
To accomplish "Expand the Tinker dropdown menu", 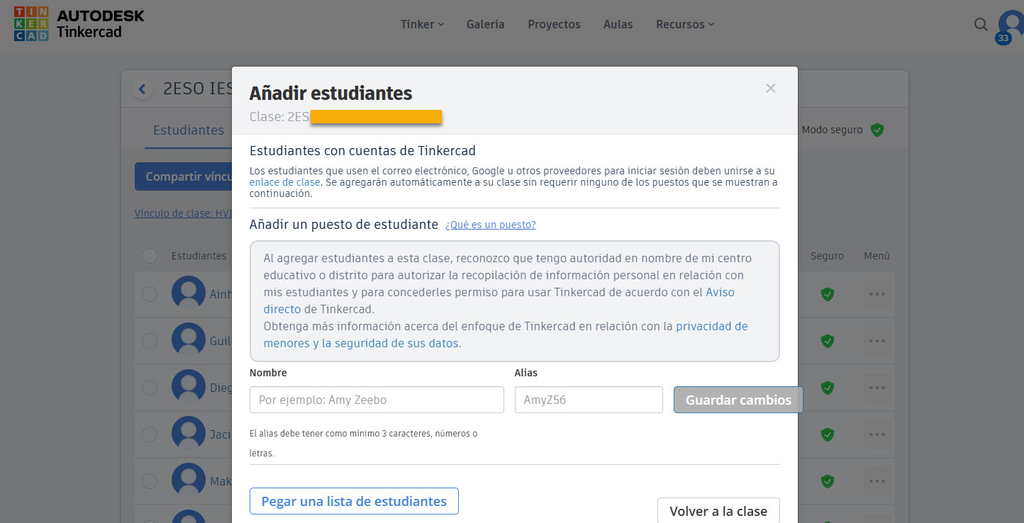I will 422,24.
